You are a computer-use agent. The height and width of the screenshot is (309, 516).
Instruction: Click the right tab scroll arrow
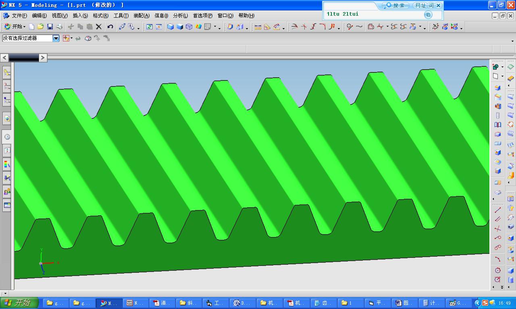(x=43, y=58)
